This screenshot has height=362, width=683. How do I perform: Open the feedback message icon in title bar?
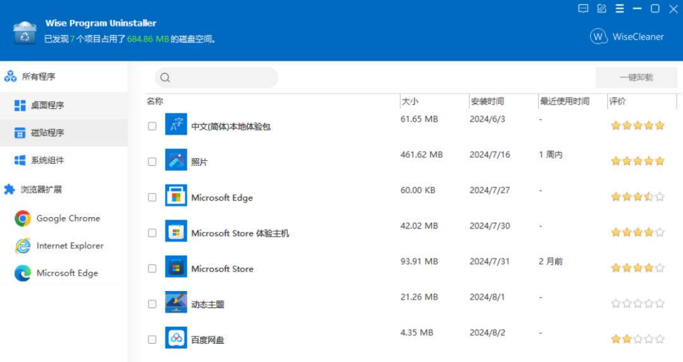tap(583, 8)
